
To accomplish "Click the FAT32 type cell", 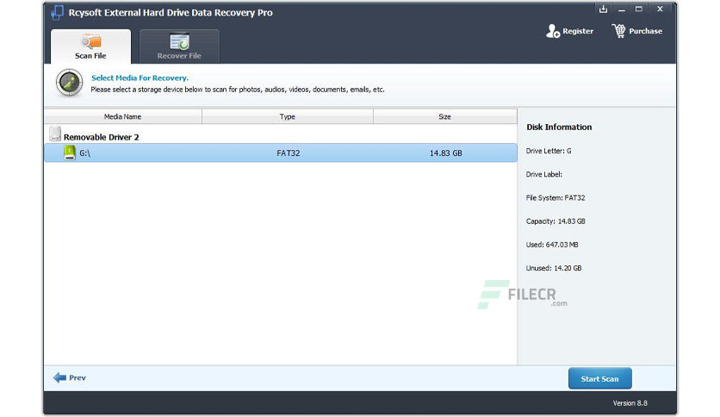I will [288, 153].
